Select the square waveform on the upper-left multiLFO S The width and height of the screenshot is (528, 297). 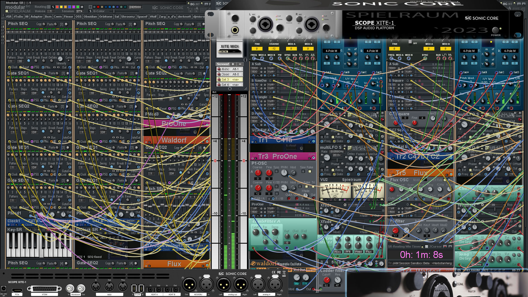355,115
